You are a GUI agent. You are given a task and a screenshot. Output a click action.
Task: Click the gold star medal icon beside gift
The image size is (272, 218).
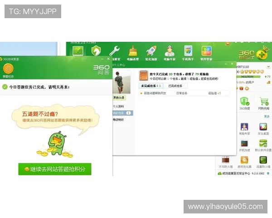[247, 89]
